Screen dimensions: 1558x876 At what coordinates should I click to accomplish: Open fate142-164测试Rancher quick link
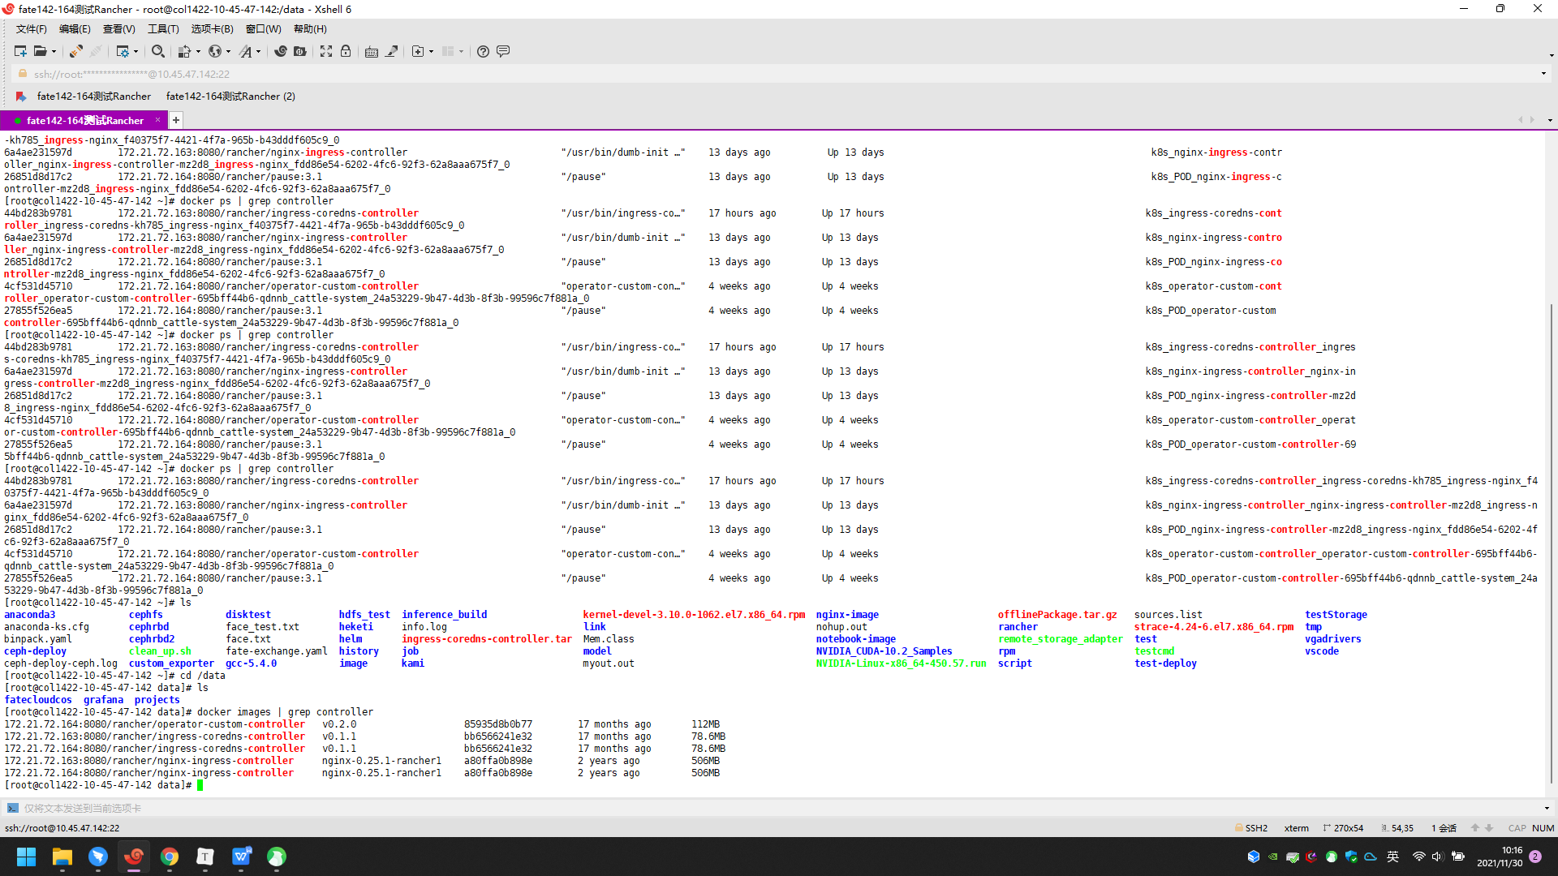tap(94, 97)
